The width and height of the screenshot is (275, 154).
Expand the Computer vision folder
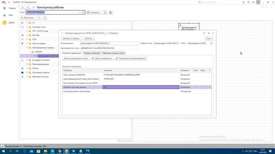[27, 27]
